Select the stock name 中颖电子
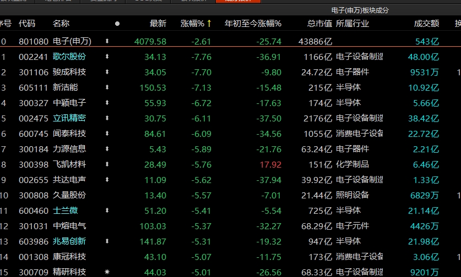Image resolution: width=461 pixels, height=277 pixels. pos(69,103)
